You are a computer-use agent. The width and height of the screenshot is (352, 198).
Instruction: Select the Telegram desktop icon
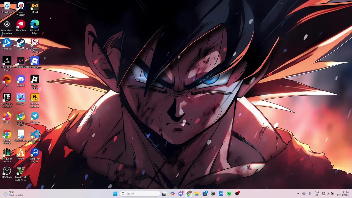pyautogui.click(x=35, y=117)
